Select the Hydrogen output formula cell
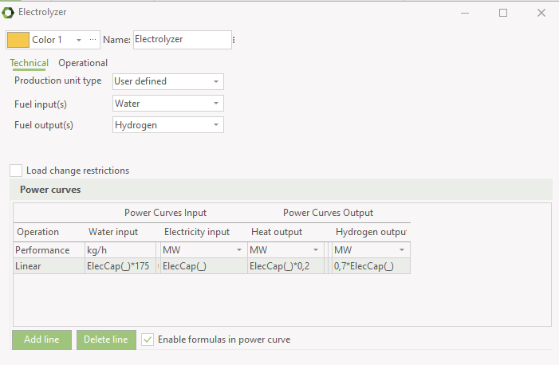This screenshot has height=365, width=559. coord(371,266)
